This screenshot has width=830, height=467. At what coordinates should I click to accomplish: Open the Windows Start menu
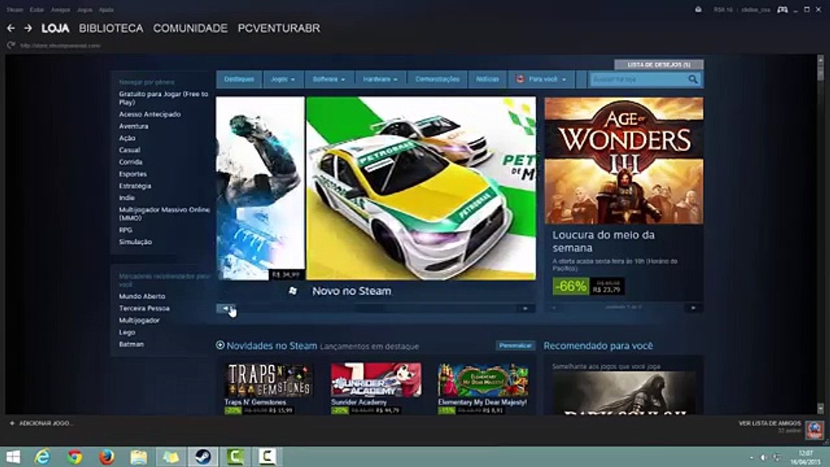pyautogui.click(x=13, y=457)
